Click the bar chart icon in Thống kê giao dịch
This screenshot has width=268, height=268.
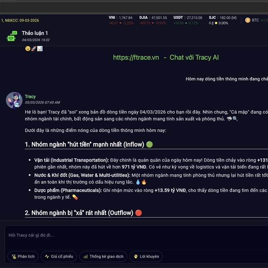point(85,256)
